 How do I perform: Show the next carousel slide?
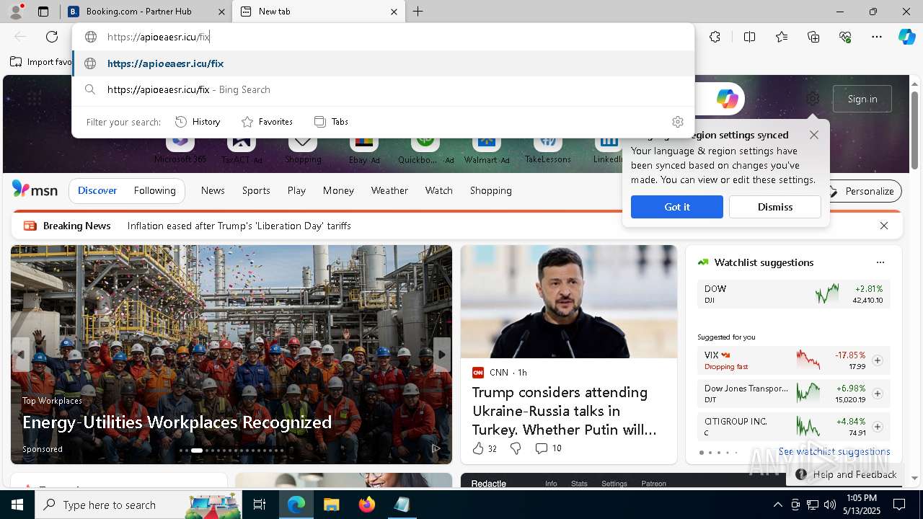(x=442, y=354)
